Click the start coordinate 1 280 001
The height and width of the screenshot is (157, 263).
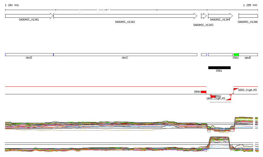[x=12, y=5]
